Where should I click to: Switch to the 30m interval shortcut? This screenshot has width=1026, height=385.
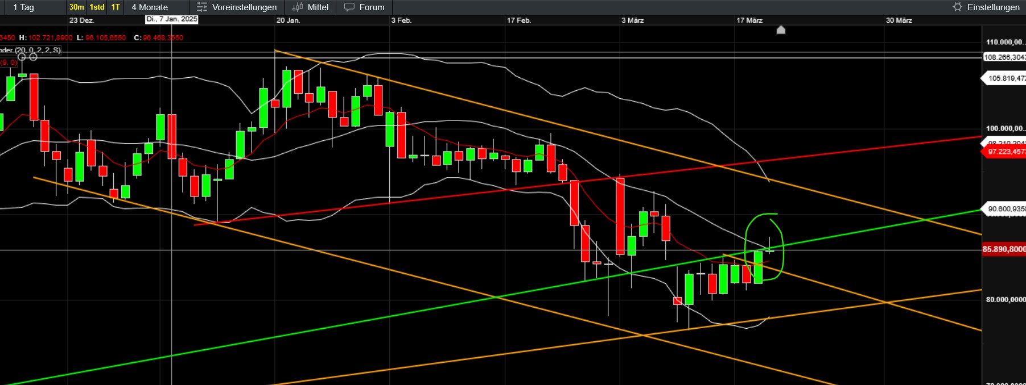pyautogui.click(x=76, y=7)
